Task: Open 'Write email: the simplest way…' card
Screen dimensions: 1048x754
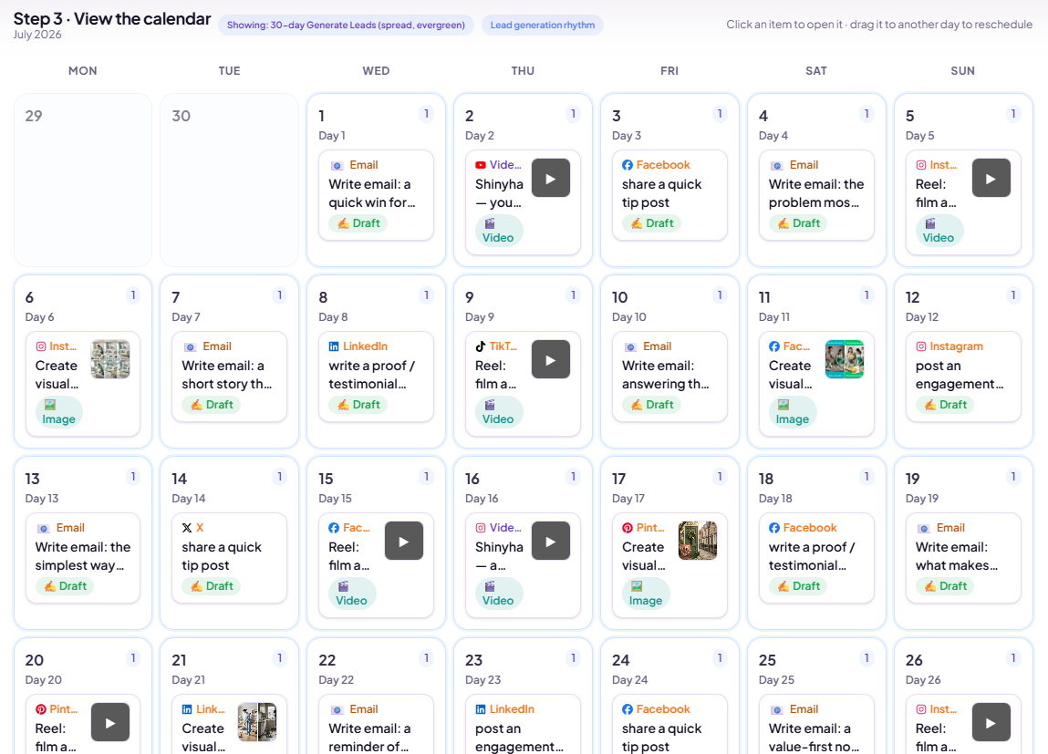Action: coord(83,558)
